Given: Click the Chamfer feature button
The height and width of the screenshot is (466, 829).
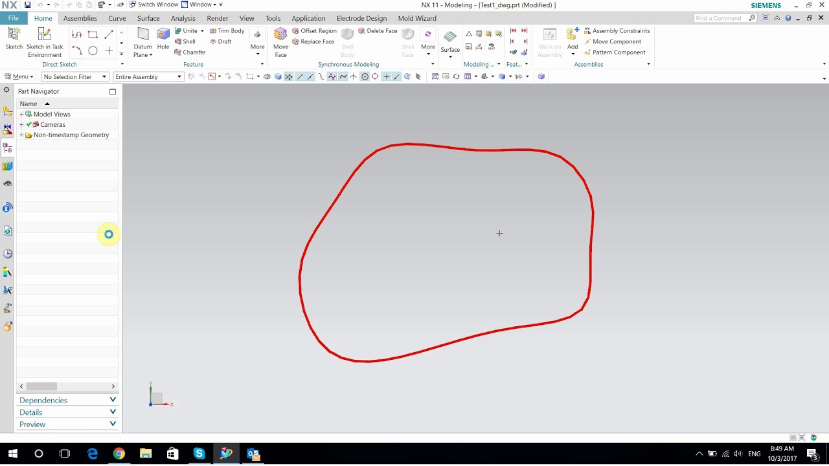Looking at the screenshot, I should (190, 52).
